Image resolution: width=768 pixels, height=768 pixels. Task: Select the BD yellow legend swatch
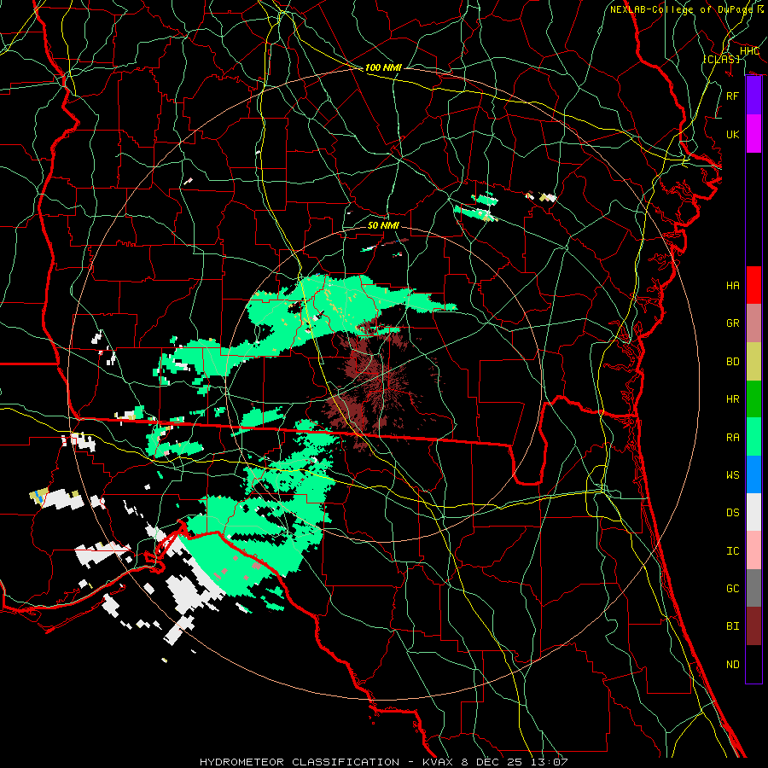[x=753, y=361]
